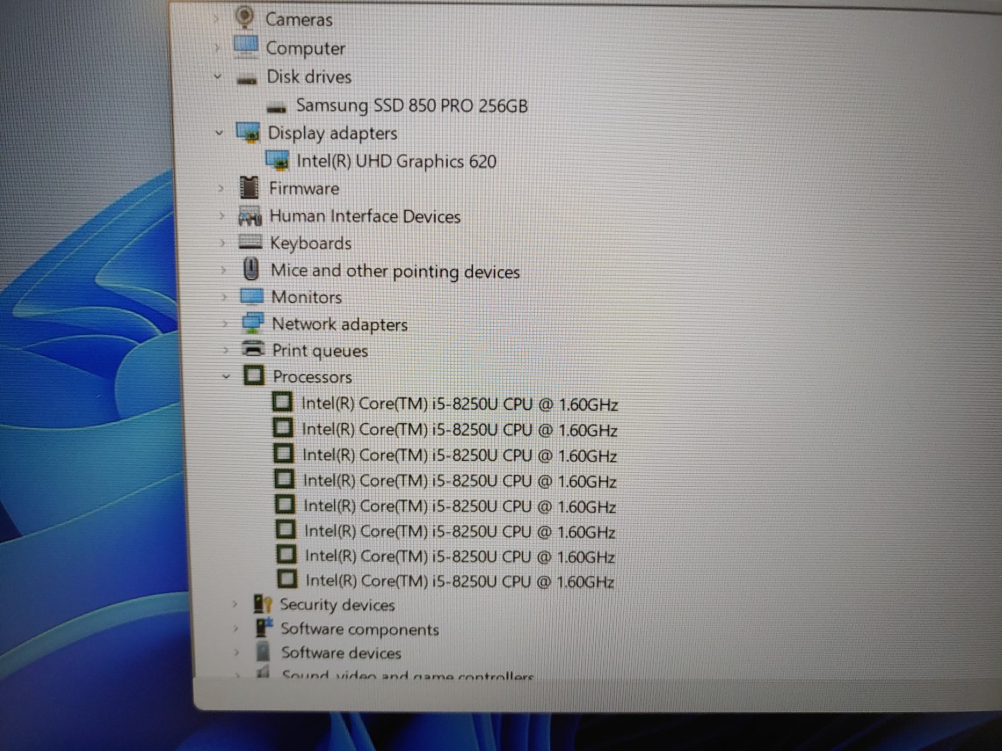The width and height of the screenshot is (1002, 751).
Task: Click the drive icon beside Samsung SSD 850 PRO
Action: point(276,108)
